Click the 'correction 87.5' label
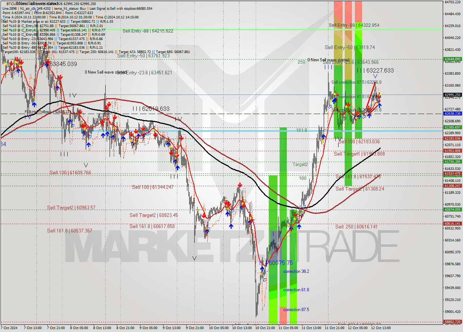 [x=296, y=310]
